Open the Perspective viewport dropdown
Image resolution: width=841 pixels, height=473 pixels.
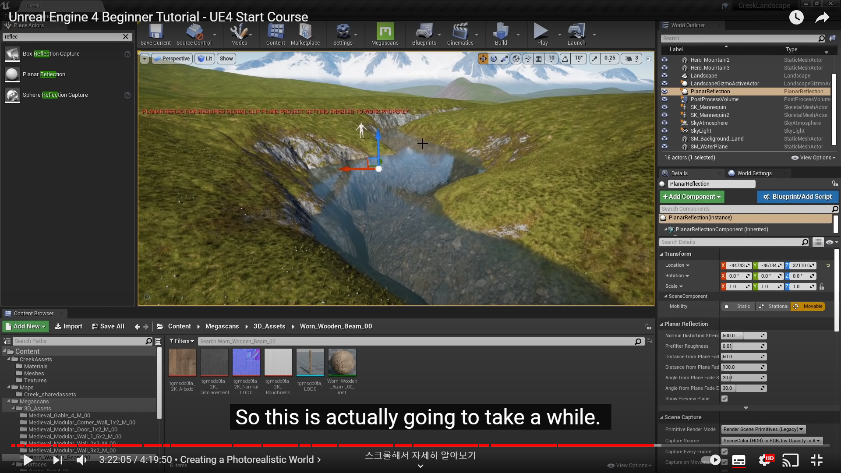pos(172,59)
